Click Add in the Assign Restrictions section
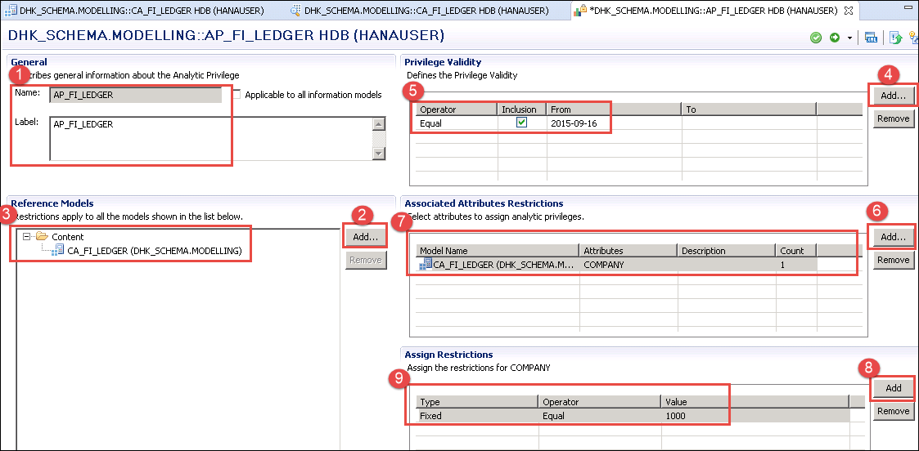 coord(892,388)
